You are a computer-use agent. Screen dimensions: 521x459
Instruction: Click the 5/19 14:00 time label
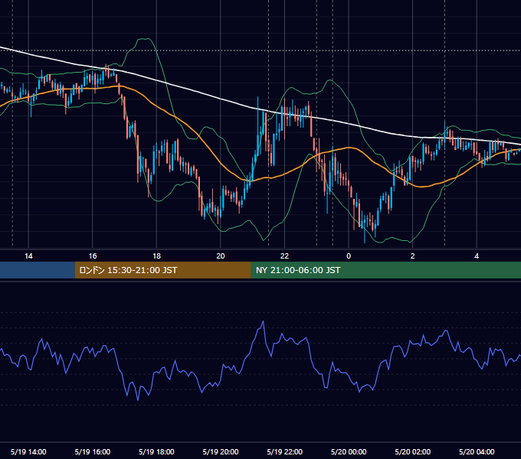click(x=28, y=451)
